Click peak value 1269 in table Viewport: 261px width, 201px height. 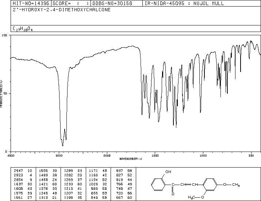pyautogui.click(x=68, y=180)
